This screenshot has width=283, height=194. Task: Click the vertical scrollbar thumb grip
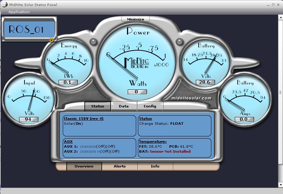click(281, 93)
